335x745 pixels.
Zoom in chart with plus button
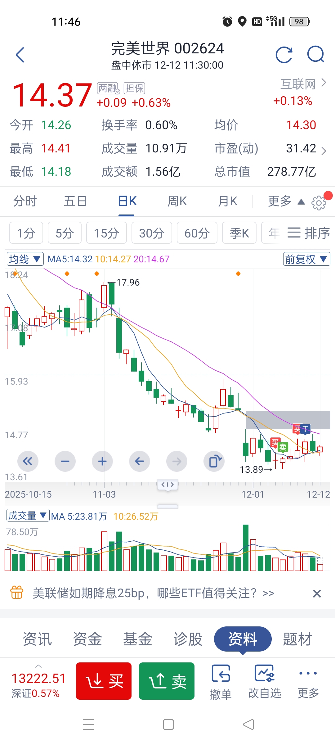(x=102, y=461)
